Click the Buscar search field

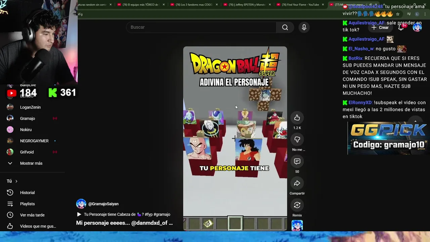pos(201,27)
